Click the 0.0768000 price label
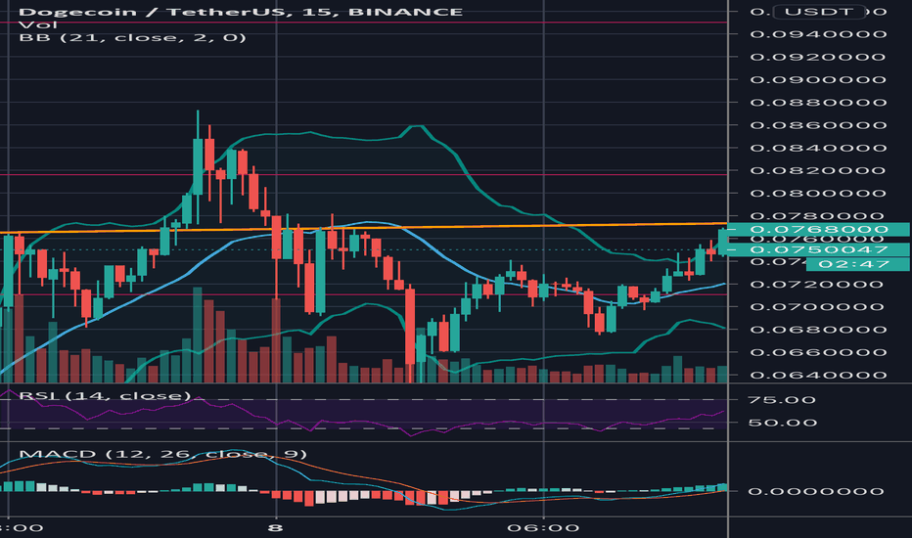The width and height of the screenshot is (912, 538). 819,230
